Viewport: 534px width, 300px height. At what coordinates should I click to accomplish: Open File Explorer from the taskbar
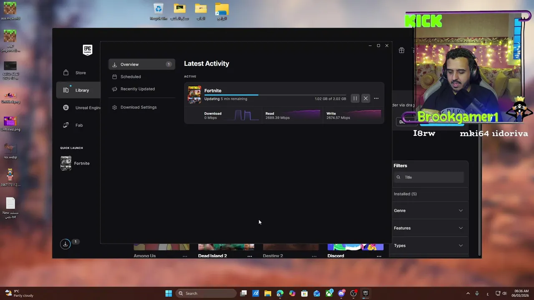pyautogui.click(x=268, y=293)
